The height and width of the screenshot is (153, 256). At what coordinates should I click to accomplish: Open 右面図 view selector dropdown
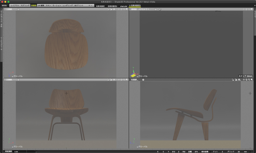coord(134,80)
